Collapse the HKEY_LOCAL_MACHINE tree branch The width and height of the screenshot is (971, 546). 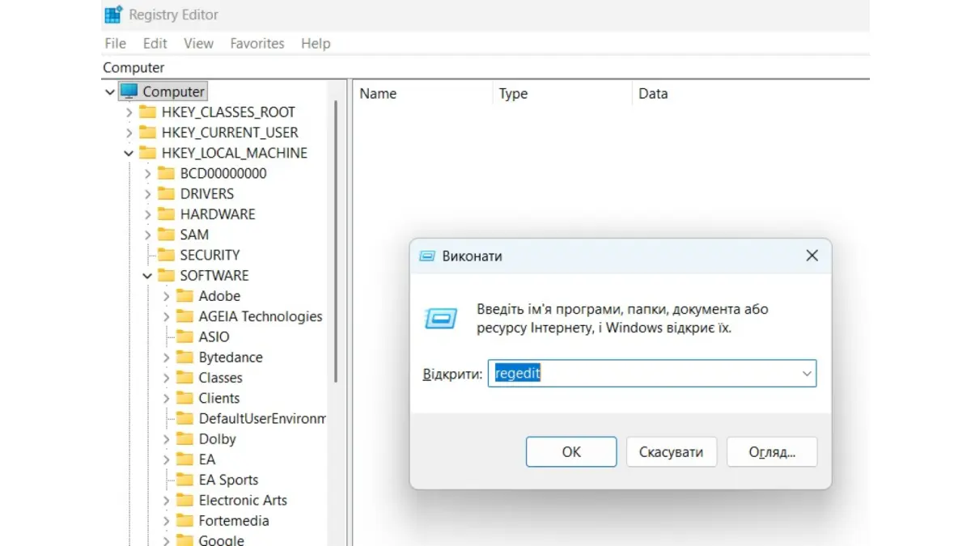pyautogui.click(x=129, y=153)
